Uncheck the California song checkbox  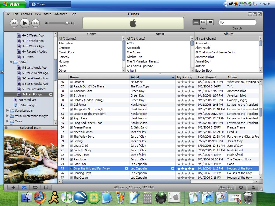click(x=71, y=105)
